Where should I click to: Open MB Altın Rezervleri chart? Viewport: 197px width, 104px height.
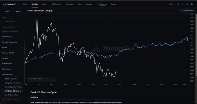(11, 79)
